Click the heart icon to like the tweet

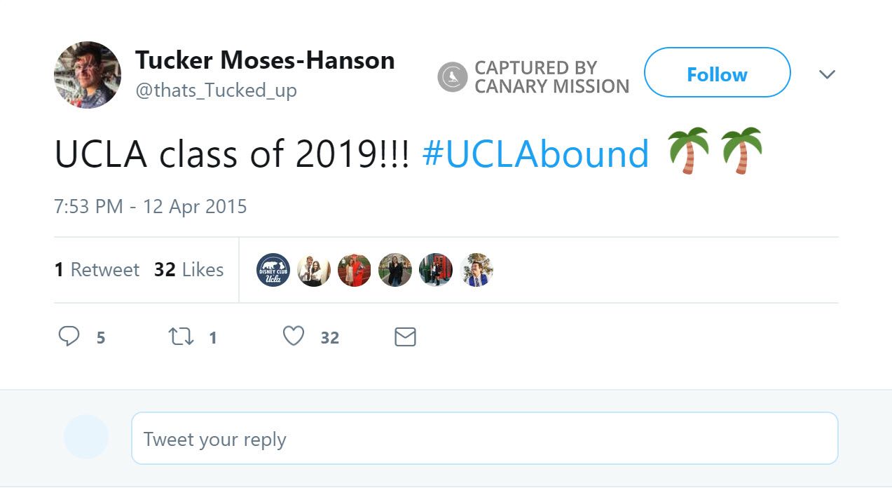pyautogui.click(x=293, y=337)
